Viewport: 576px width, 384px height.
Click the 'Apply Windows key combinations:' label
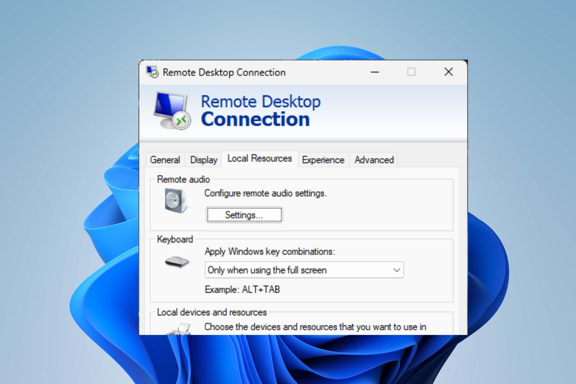click(x=270, y=251)
